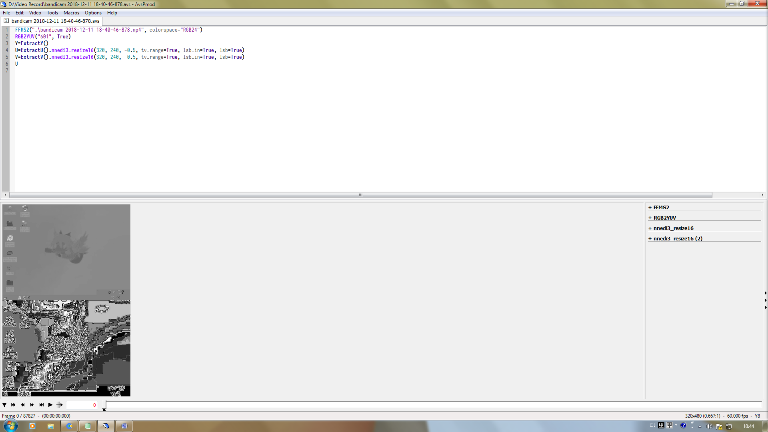Step backward through the video
This screenshot has height=432, width=768.
22,405
